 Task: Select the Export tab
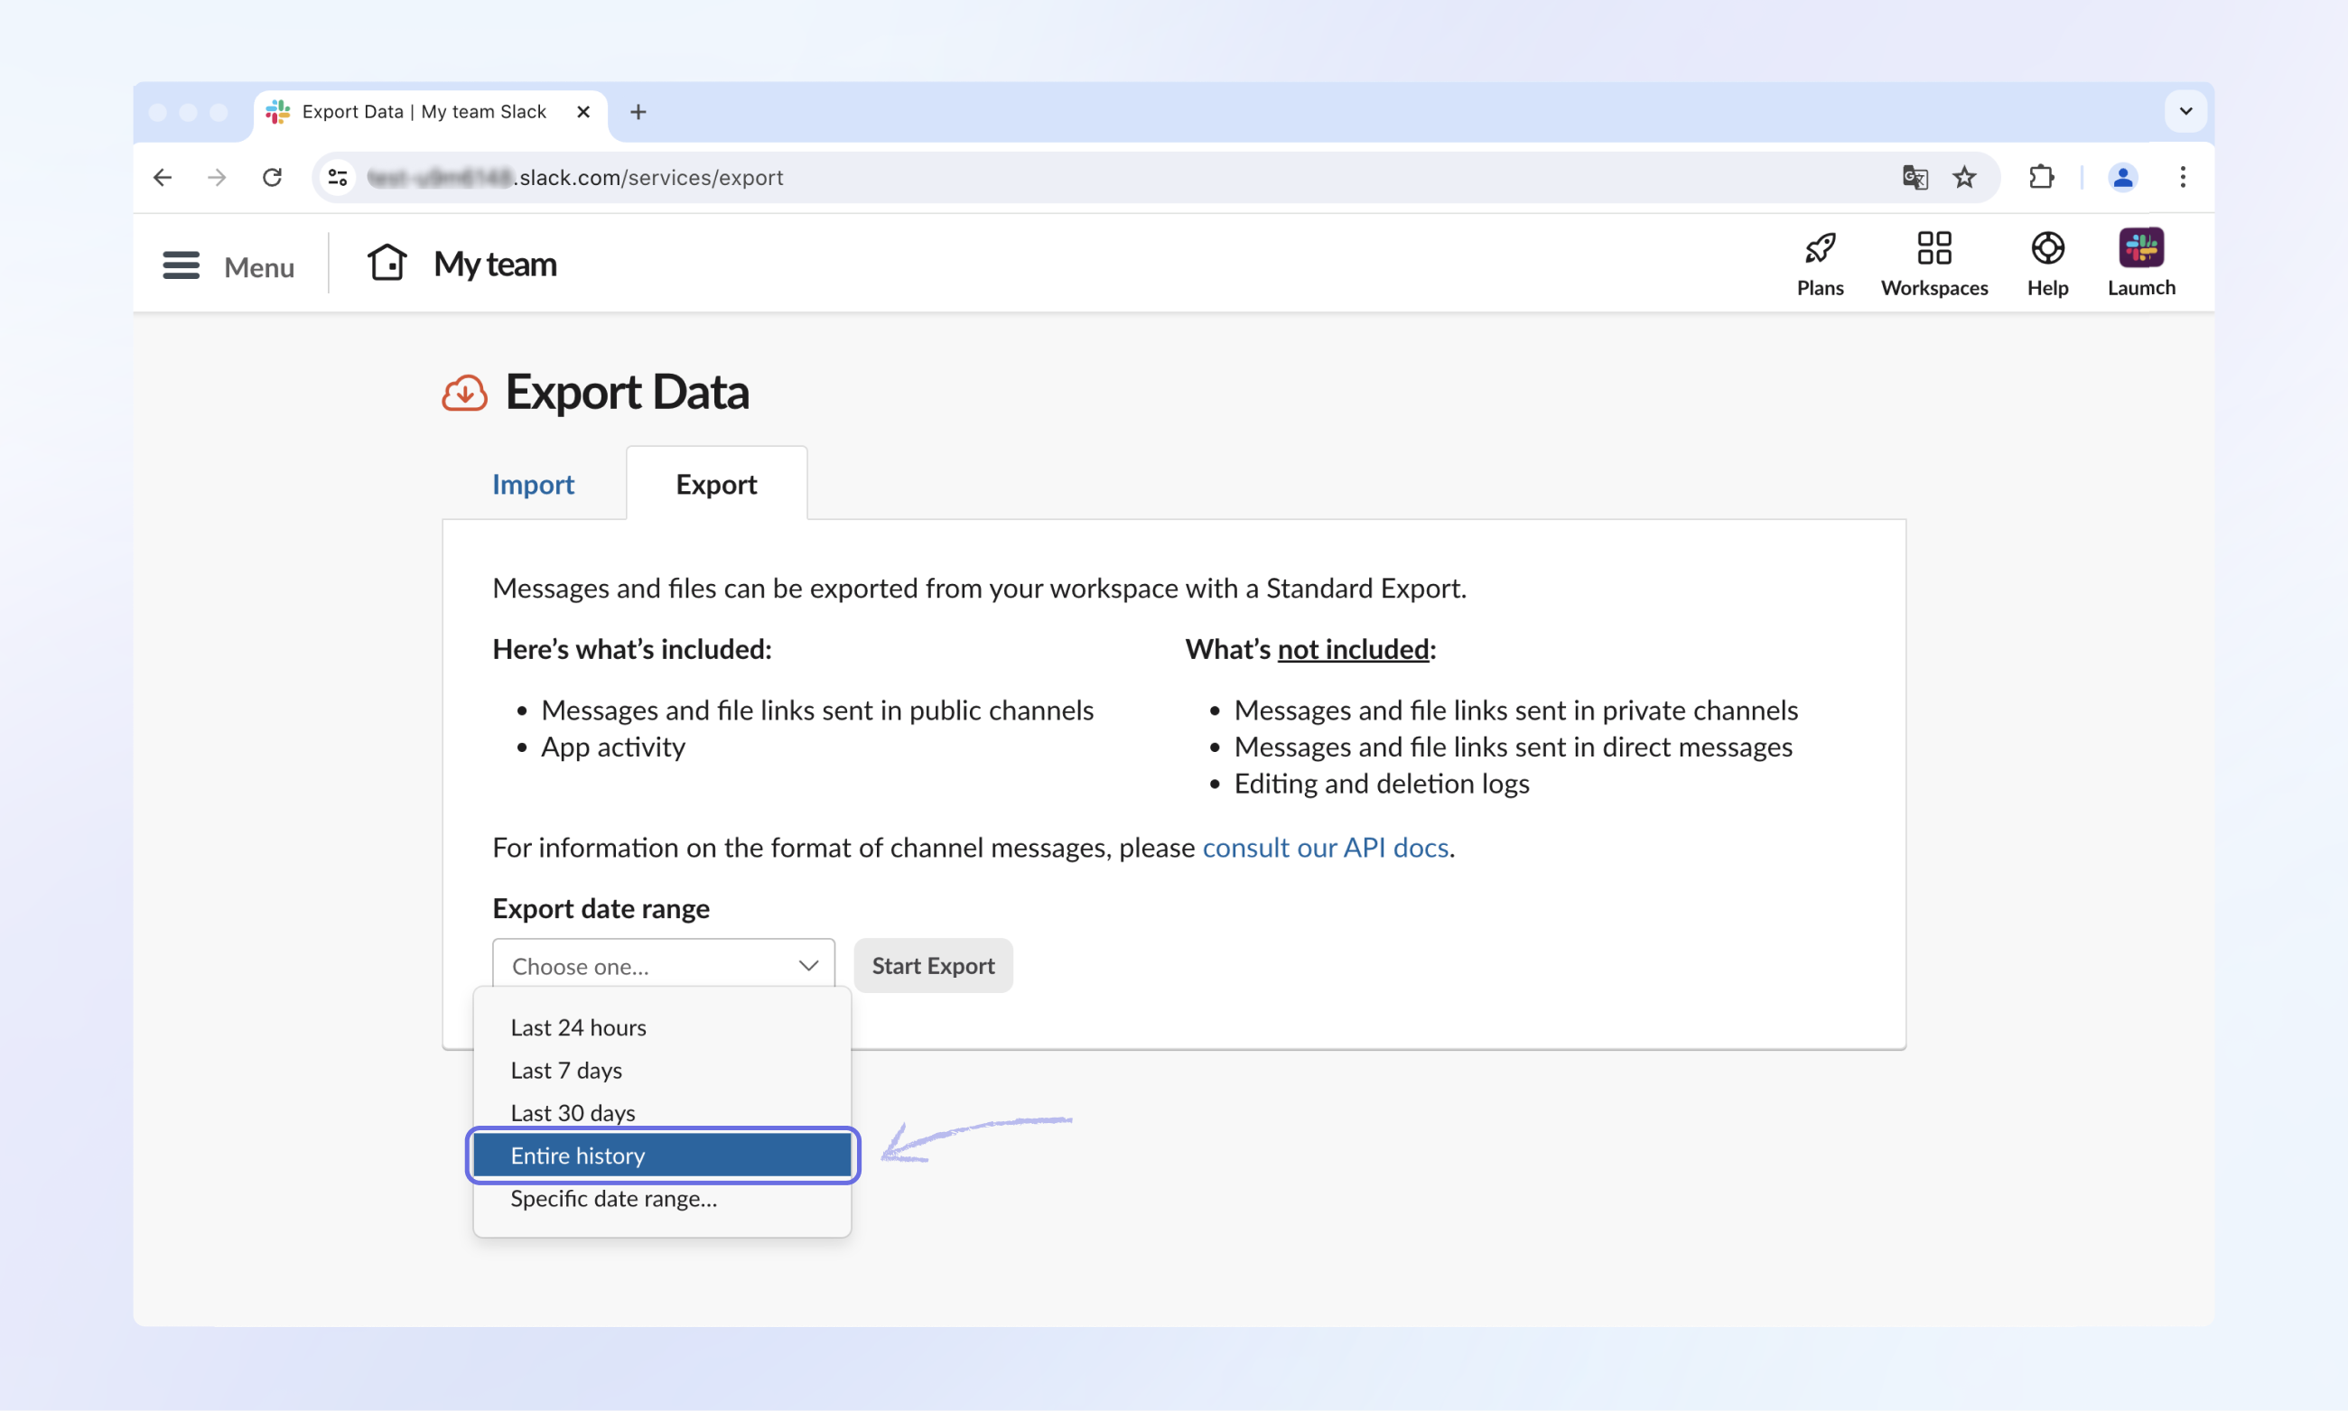click(x=716, y=485)
